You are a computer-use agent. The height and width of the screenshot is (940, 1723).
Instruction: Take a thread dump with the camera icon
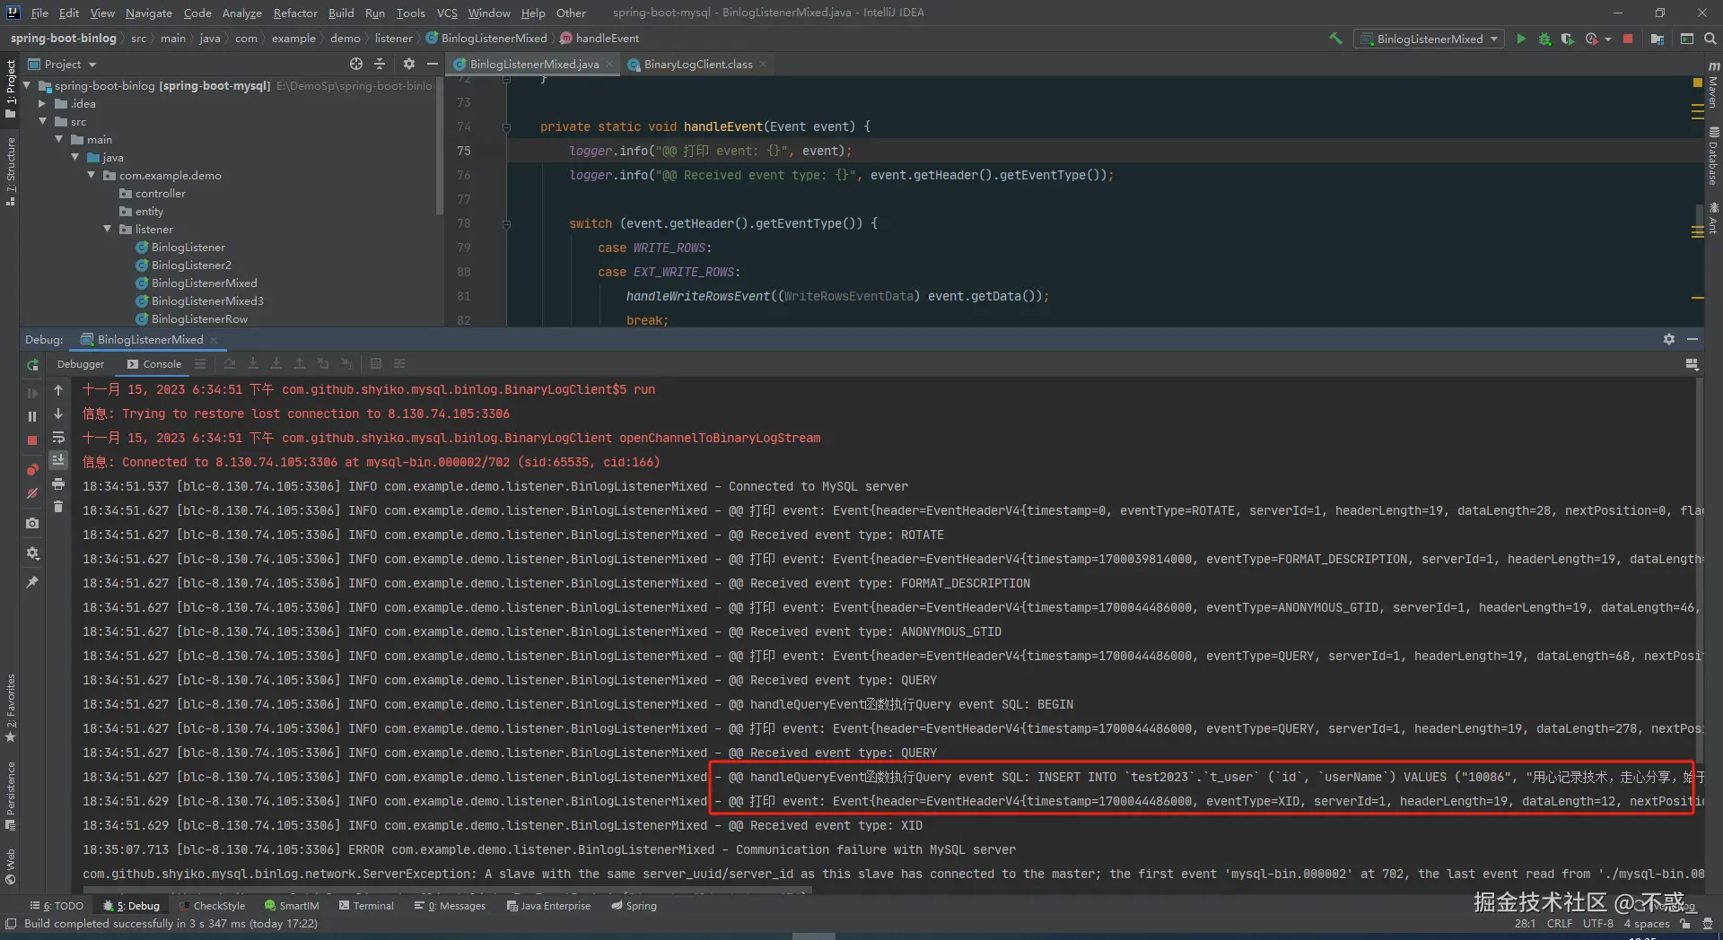pyautogui.click(x=32, y=523)
